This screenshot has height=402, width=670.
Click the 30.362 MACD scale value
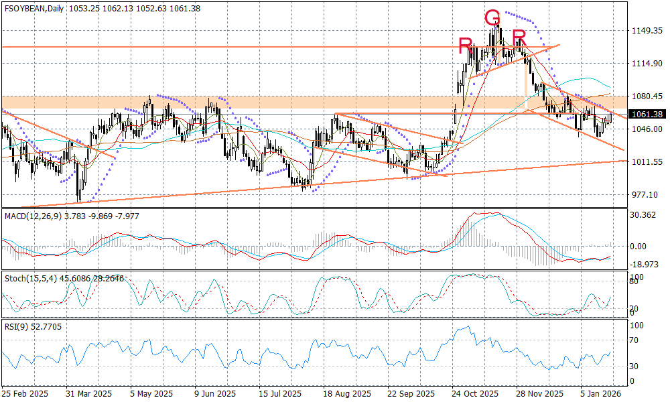[645, 215]
